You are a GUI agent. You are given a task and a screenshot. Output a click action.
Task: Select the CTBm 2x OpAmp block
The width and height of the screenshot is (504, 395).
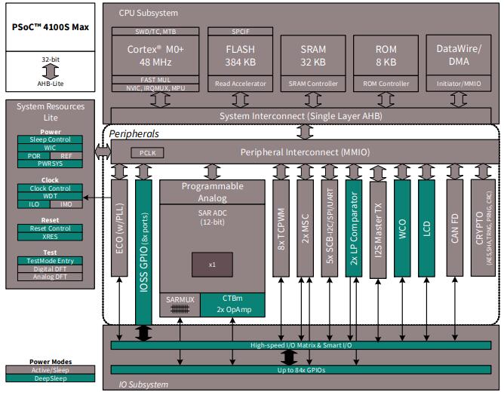[232, 305]
